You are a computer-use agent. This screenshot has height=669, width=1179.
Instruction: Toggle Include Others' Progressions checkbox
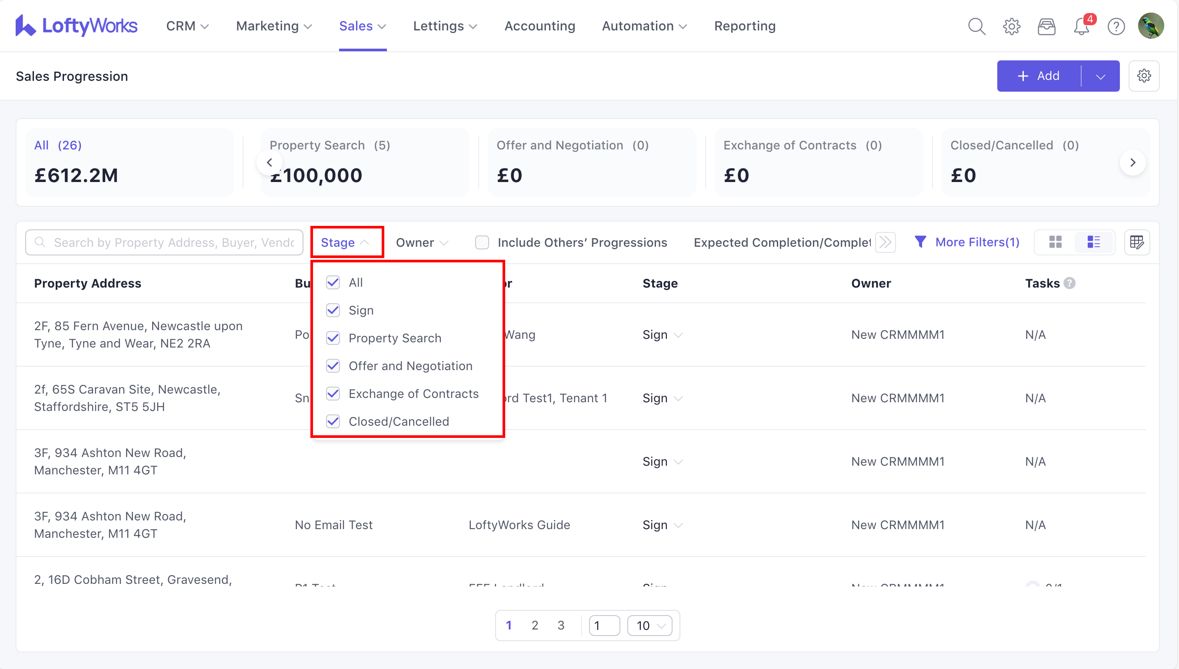click(481, 242)
